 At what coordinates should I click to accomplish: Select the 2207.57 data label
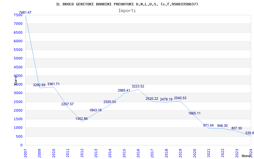click(x=67, y=104)
